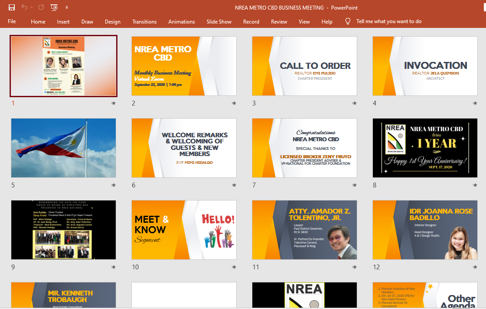Click the transition star icon under slide 3
Image resolution: width=486 pixels, height=309 pixels.
pyautogui.click(x=355, y=103)
